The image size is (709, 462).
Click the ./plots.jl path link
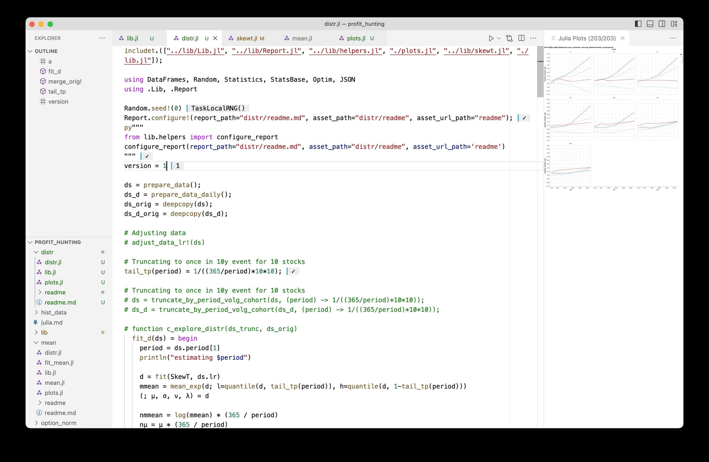pos(413,51)
